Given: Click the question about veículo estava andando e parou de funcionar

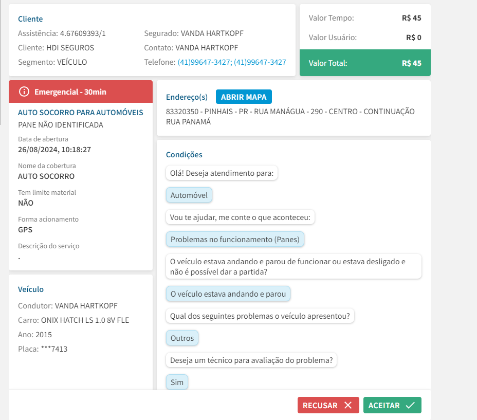Looking at the screenshot, I should coord(293,267).
